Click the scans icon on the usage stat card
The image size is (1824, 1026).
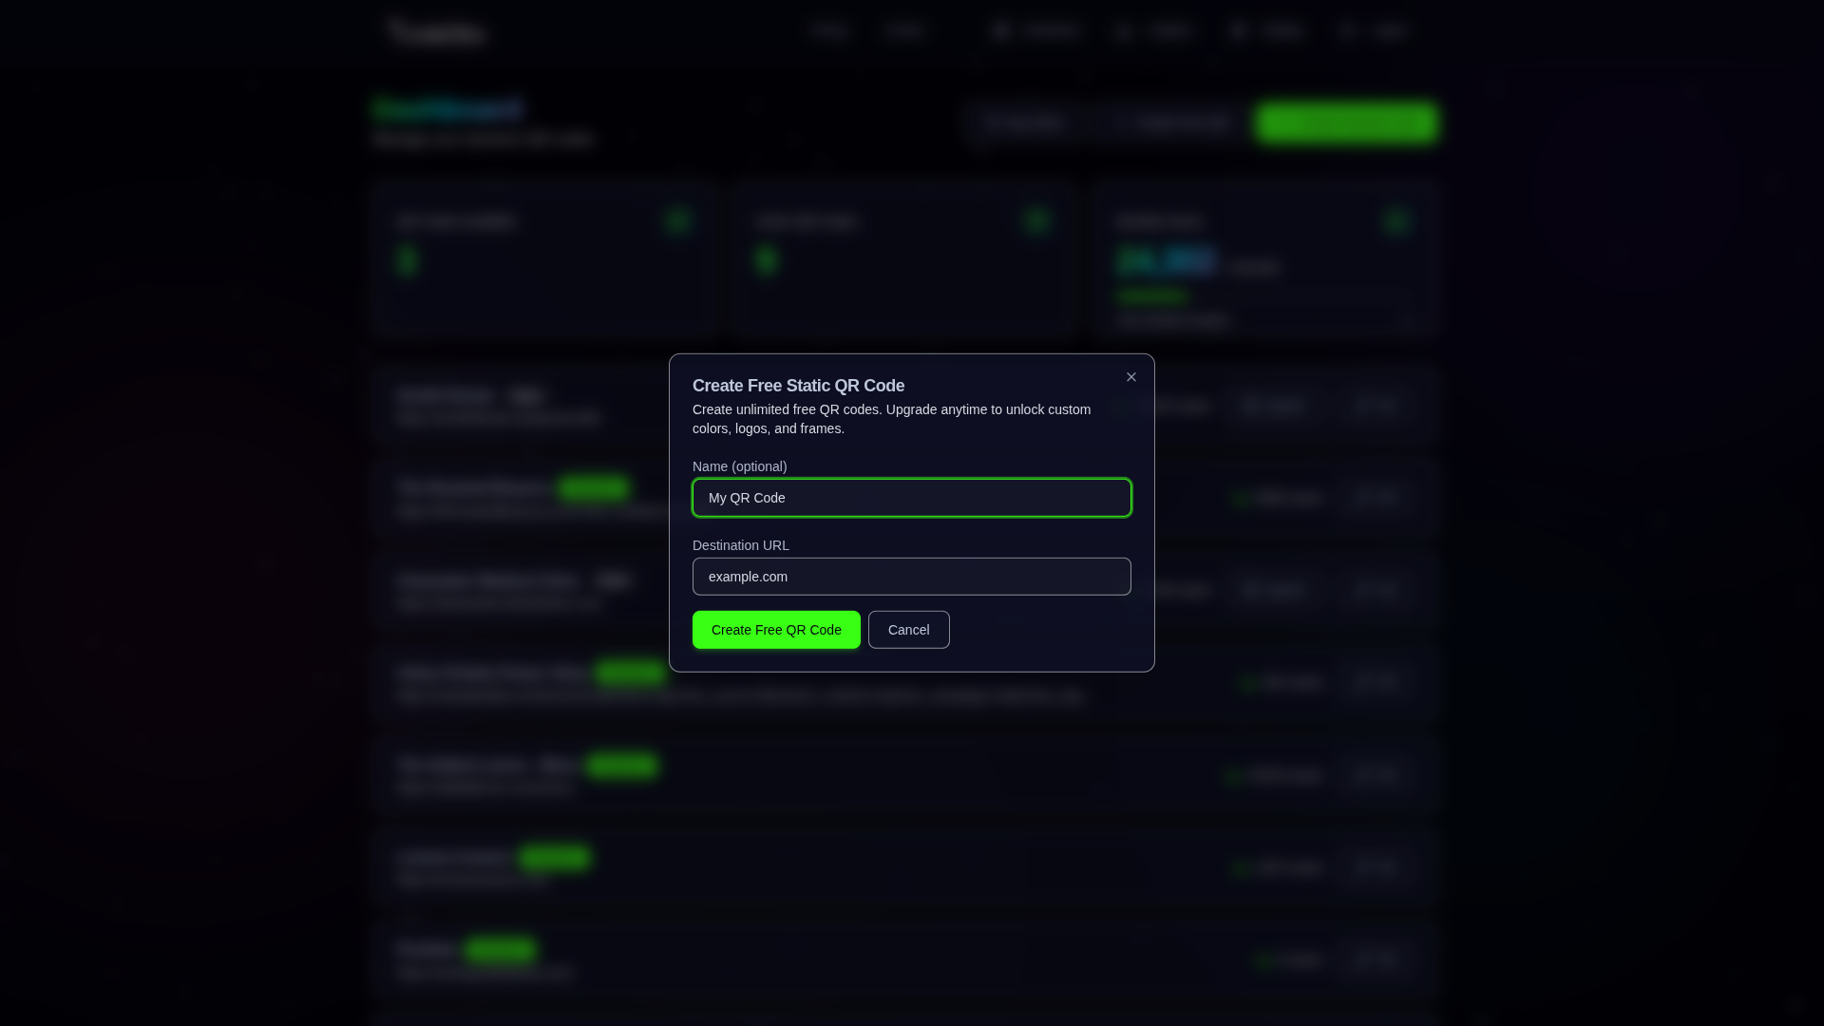pos(1396,220)
